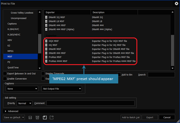Select Captions category in list
This screenshot has height=123, width=180.
[12, 24]
